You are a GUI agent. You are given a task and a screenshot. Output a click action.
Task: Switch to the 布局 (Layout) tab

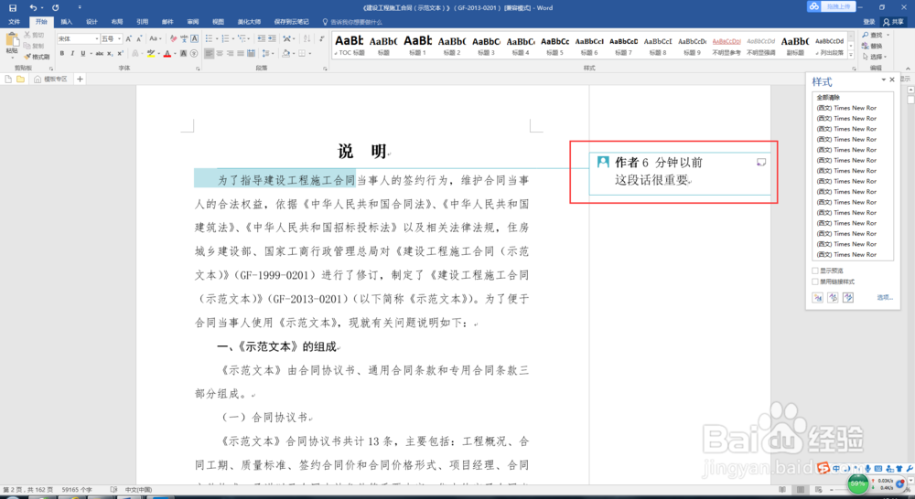point(117,22)
